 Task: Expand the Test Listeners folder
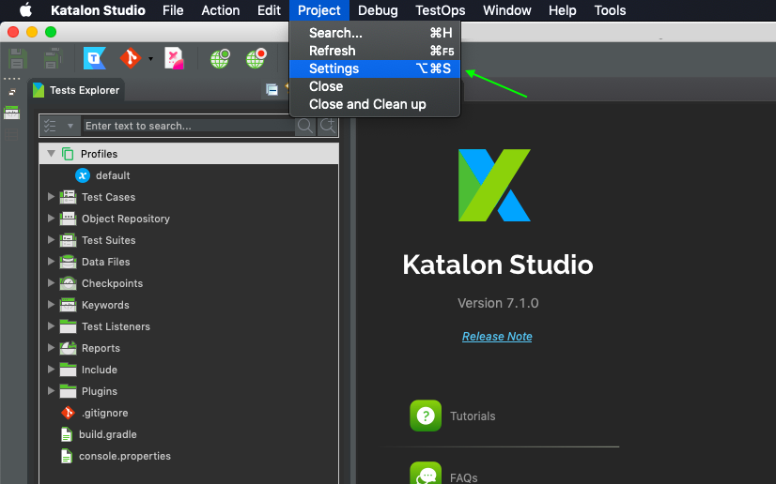pyautogui.click(x=51, y=326)
